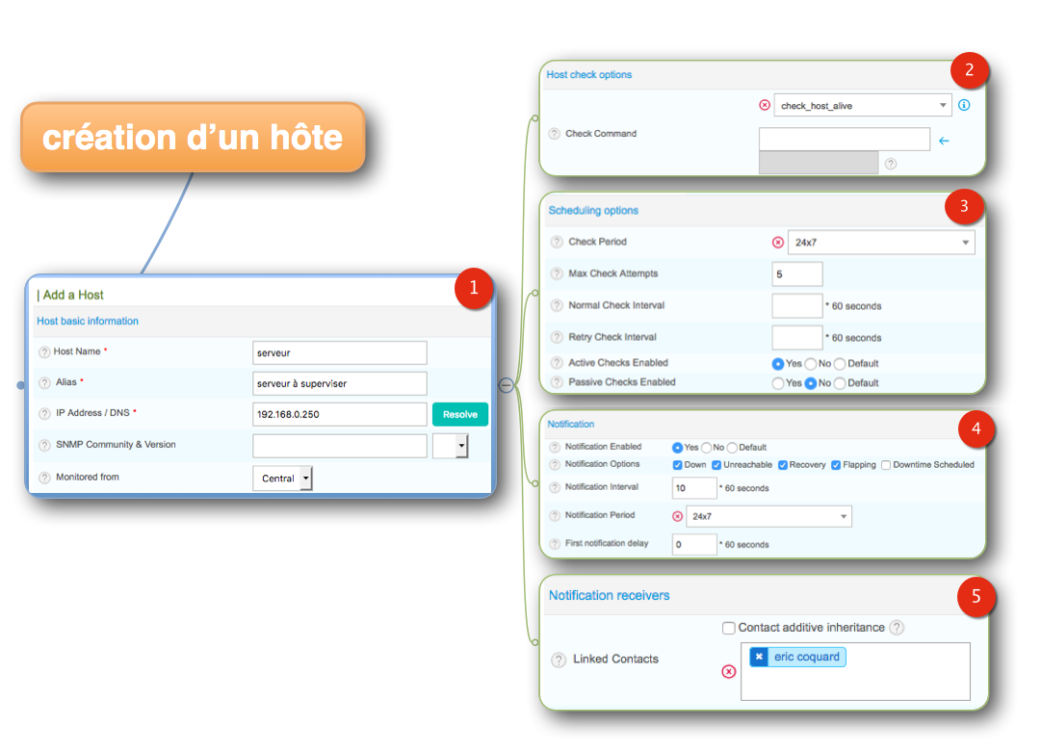The image size is (1041, 751).
Task: Collapse the mind map branch at node connector
Action: (506, 385)
